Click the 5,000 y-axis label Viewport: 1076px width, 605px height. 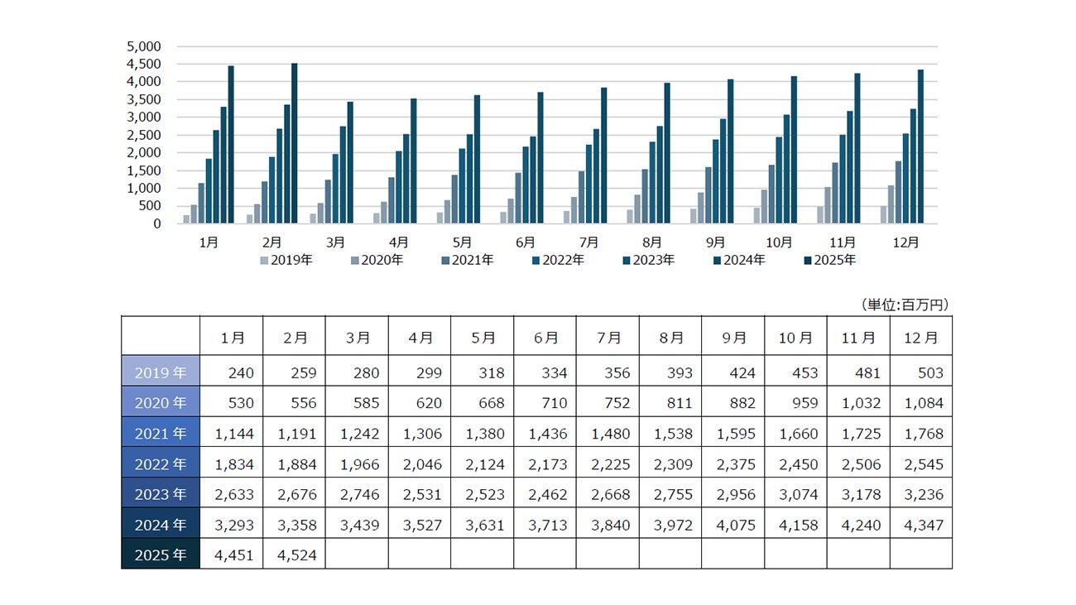144,46
